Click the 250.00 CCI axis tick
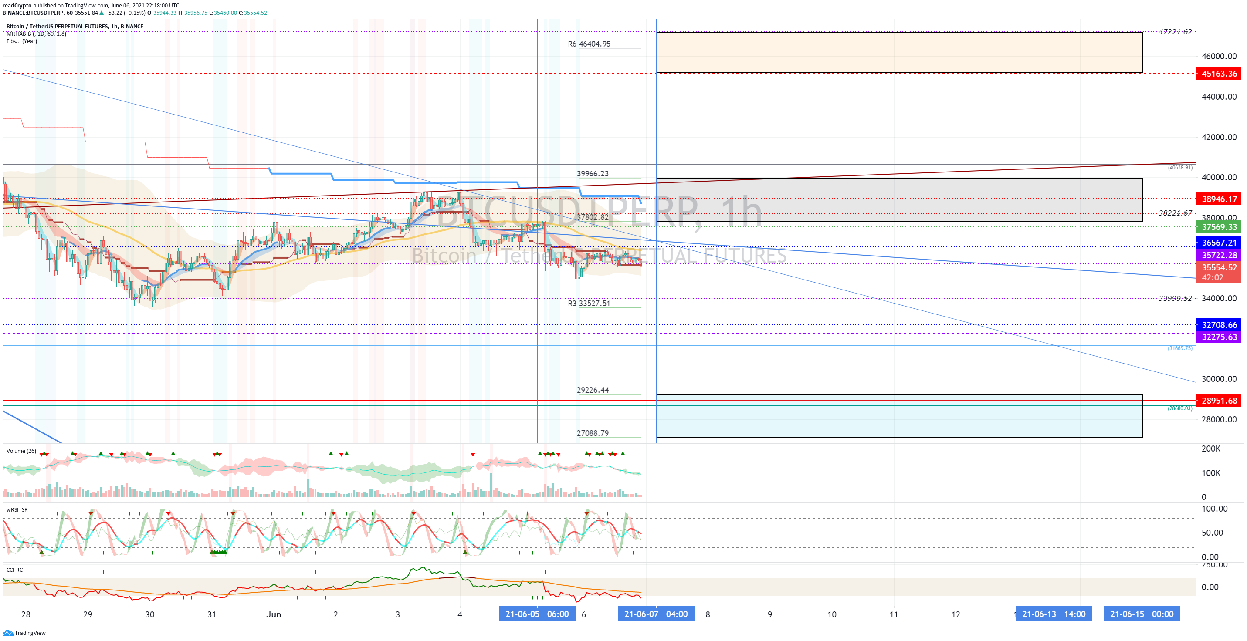Screen dimensions: 1247x641 point(1214,564)
